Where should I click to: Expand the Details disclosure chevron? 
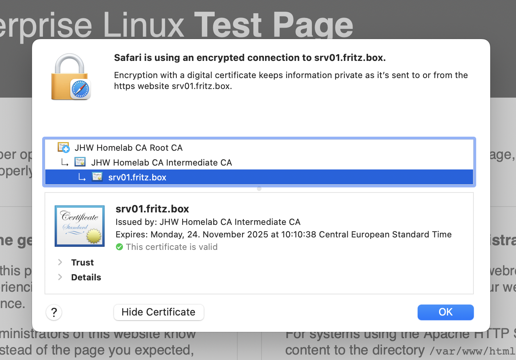tap(60, 277)
